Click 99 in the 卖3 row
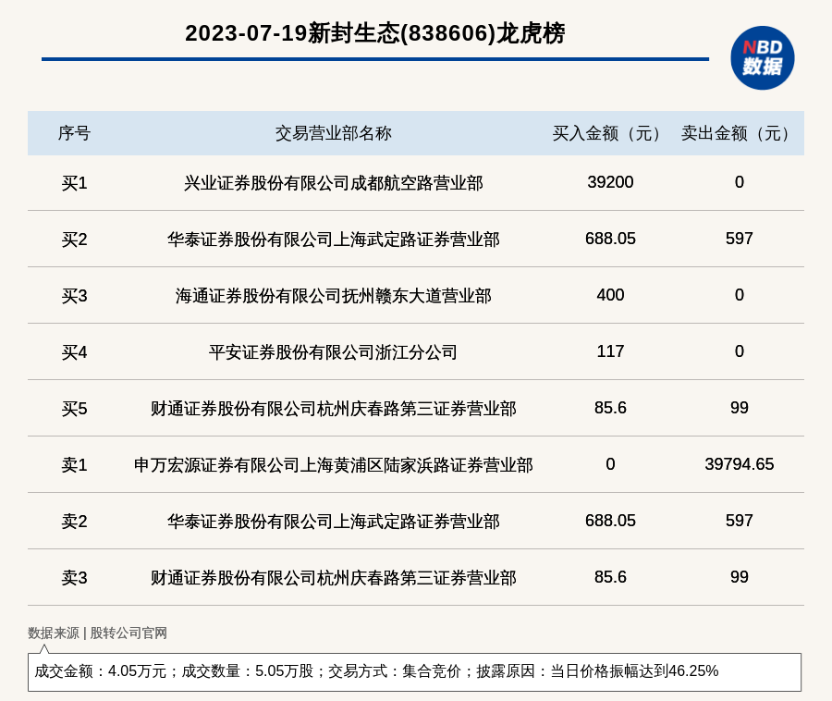Viewport: 832px width, 701px height. tap(740, 576)
